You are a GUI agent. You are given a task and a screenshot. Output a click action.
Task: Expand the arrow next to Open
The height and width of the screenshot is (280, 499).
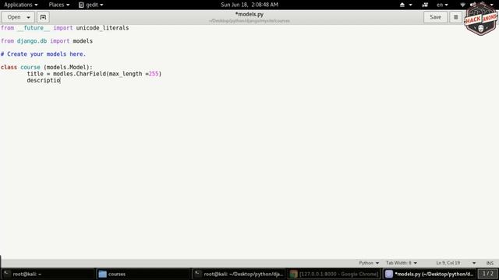click(29, 17)
